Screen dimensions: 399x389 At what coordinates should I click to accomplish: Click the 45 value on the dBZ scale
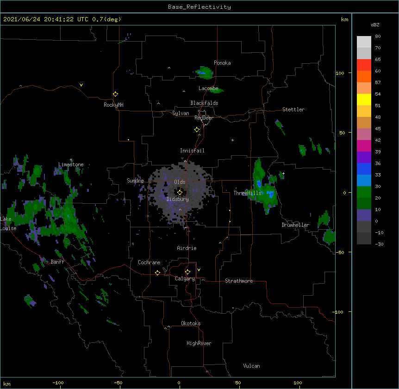click(378, 129)
